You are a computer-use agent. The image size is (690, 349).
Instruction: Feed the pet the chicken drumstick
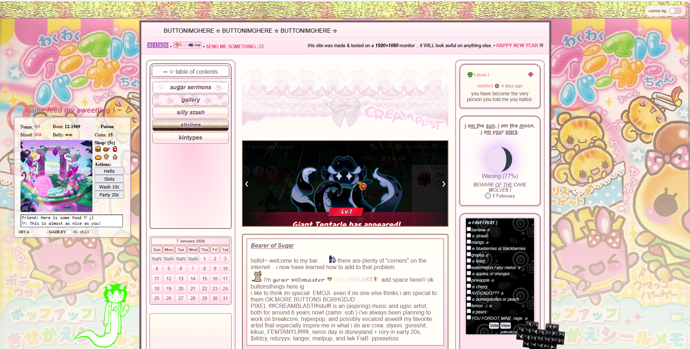point(106,149)
